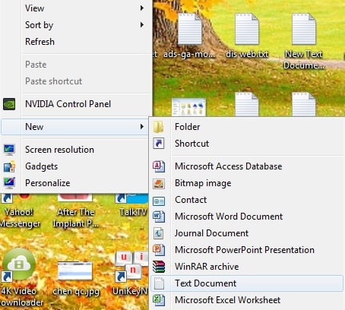
Task: Choose Refresh from the context menu
Action: [40, 42]
